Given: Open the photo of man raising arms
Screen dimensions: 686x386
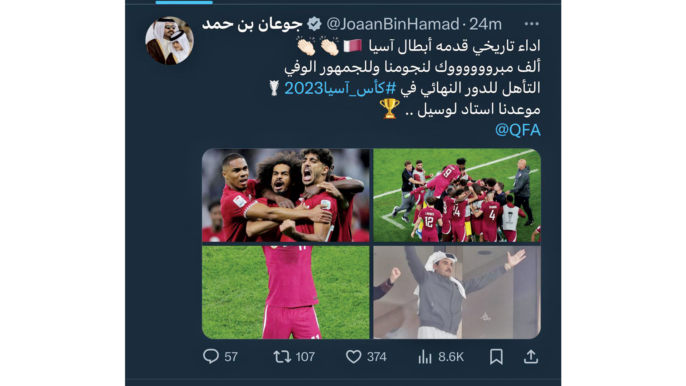Looking at the screenshot, I should click(457, 292).
